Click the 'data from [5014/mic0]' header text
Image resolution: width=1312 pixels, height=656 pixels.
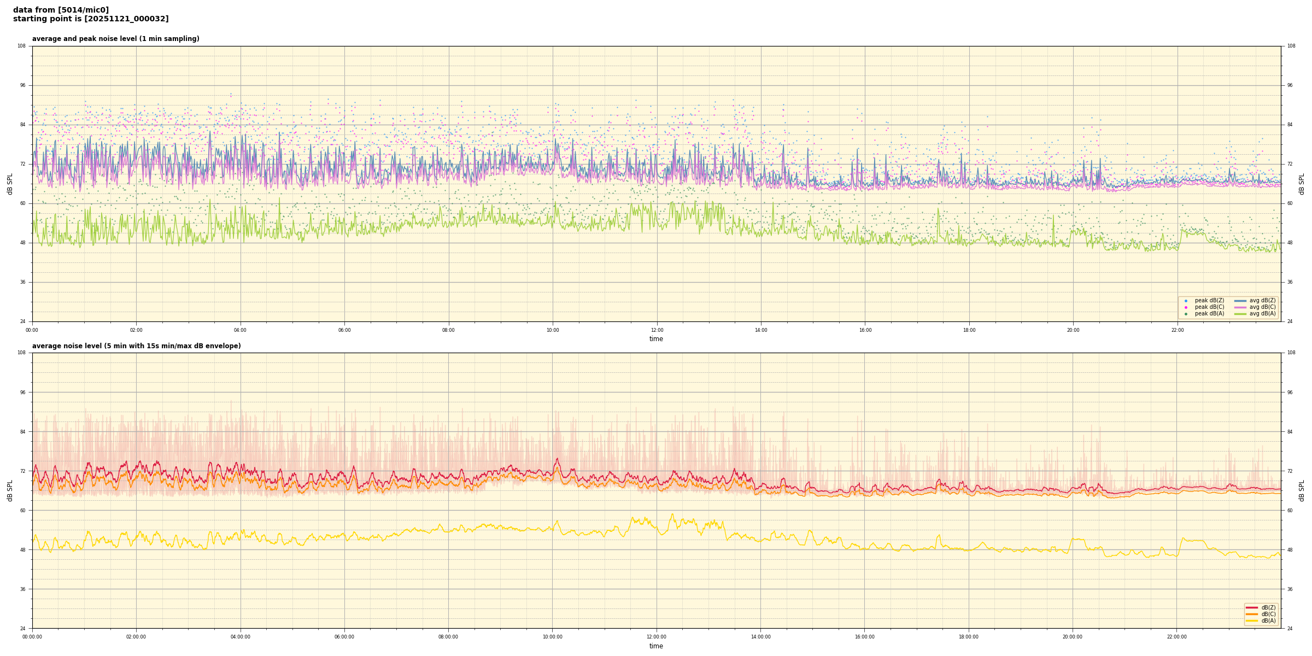tap(61, 10)
